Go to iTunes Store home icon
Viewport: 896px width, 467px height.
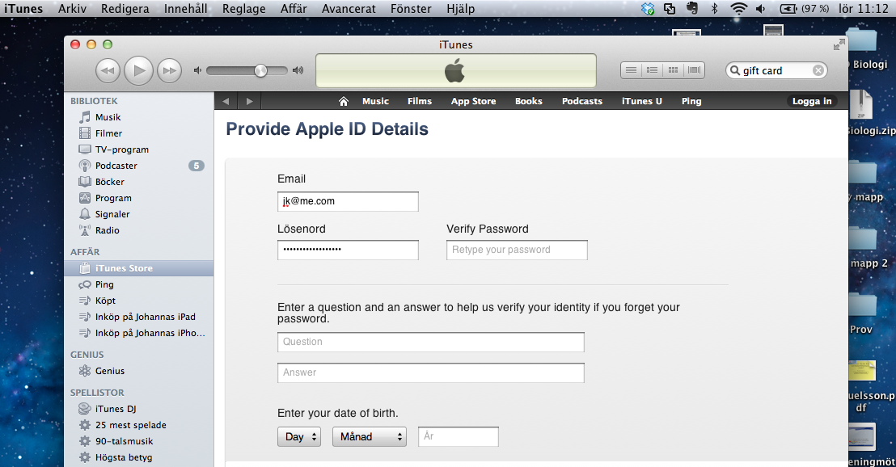(x=344, y=101)
